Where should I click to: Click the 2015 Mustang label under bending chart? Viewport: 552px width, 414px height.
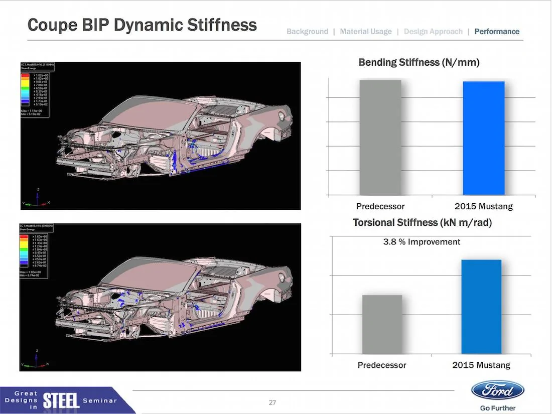click(484, 206)
